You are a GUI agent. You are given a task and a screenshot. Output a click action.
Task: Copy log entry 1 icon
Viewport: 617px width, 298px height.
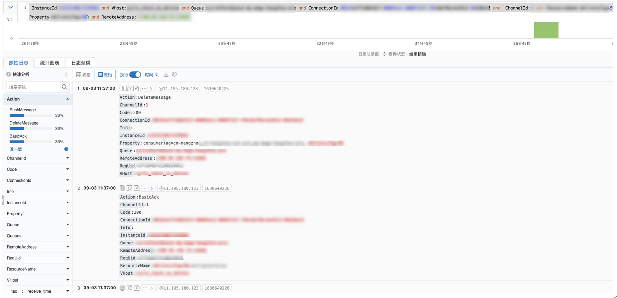tap(121, 88)
